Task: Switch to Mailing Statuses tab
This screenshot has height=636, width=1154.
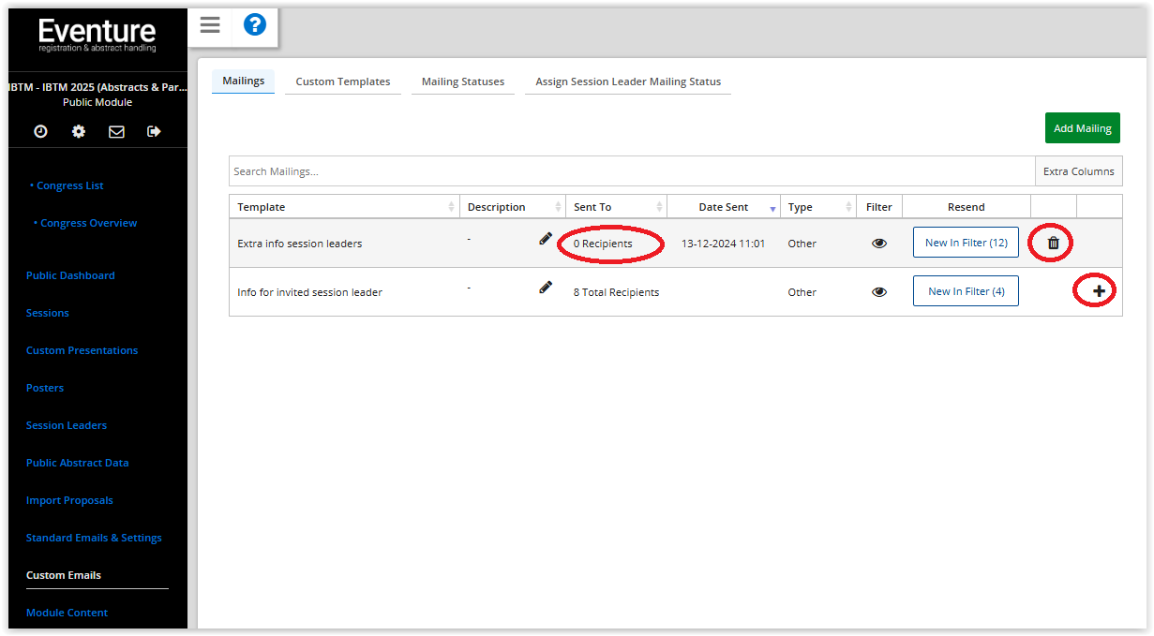Action: pyautogui.click(x=463, y=81)
